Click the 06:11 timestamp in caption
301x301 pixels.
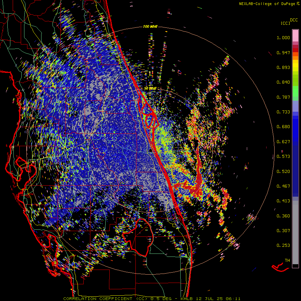pyautogui.click(x=233, y=299)
